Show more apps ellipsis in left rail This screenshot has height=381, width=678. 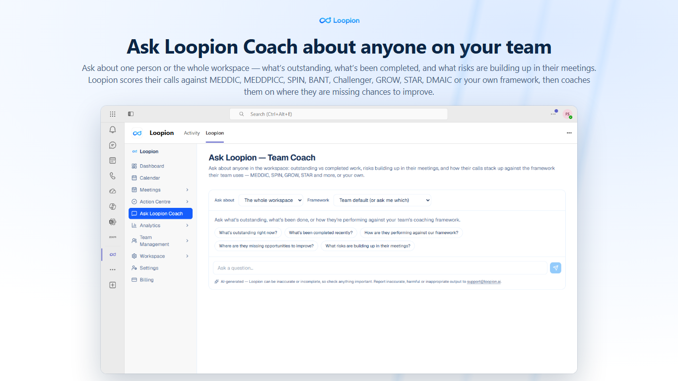[x=113, y=270]
